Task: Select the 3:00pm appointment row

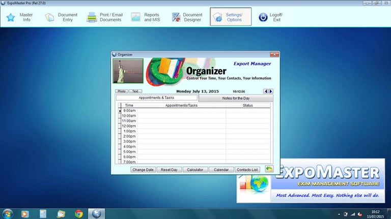Action: point(194,141)
